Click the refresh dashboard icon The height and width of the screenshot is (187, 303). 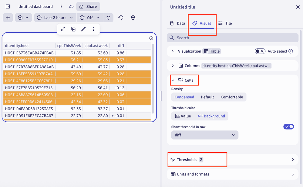[x=108, y=18]
